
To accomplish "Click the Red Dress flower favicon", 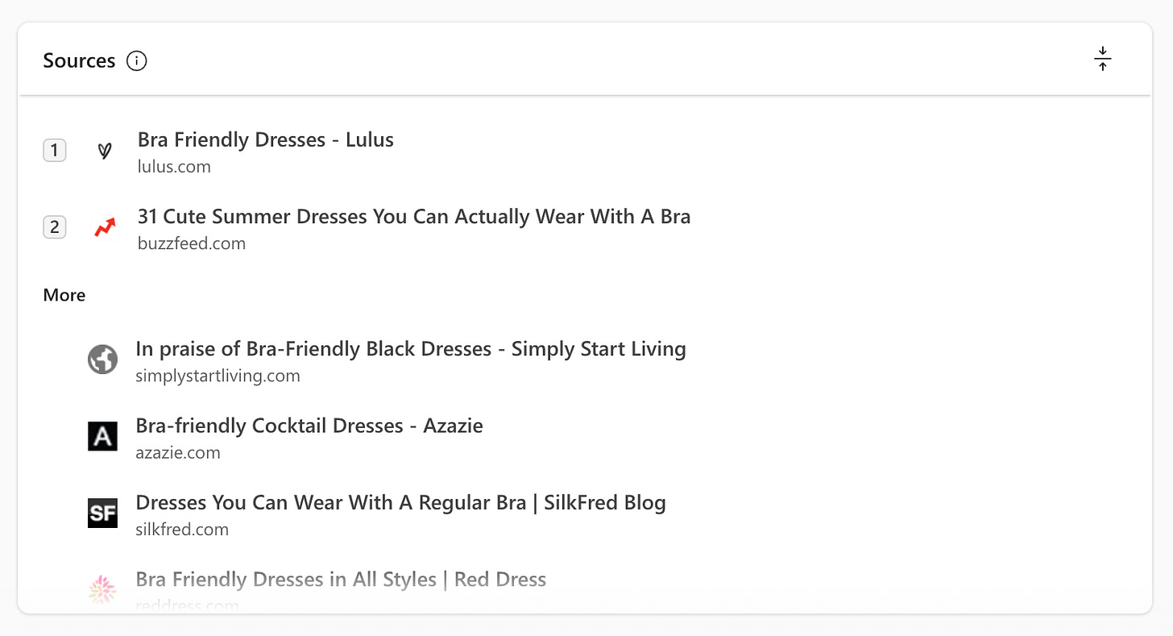I will [x=103, y=590].
